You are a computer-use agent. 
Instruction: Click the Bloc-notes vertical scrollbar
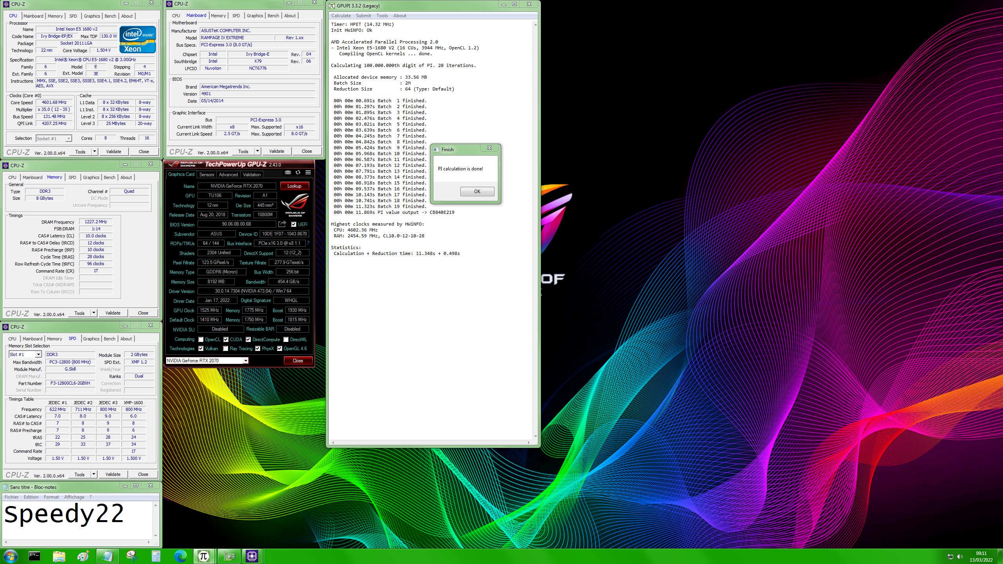(x=156, y=520)
